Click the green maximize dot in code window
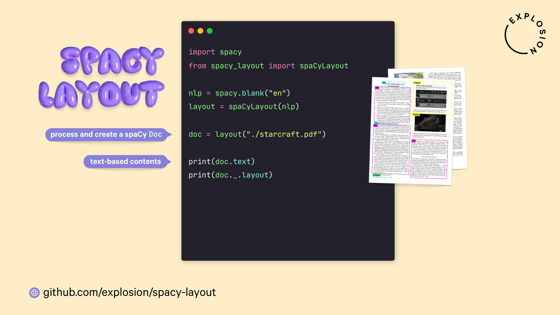The height and width of the screenshot is (315, 560). pos(210,31)
